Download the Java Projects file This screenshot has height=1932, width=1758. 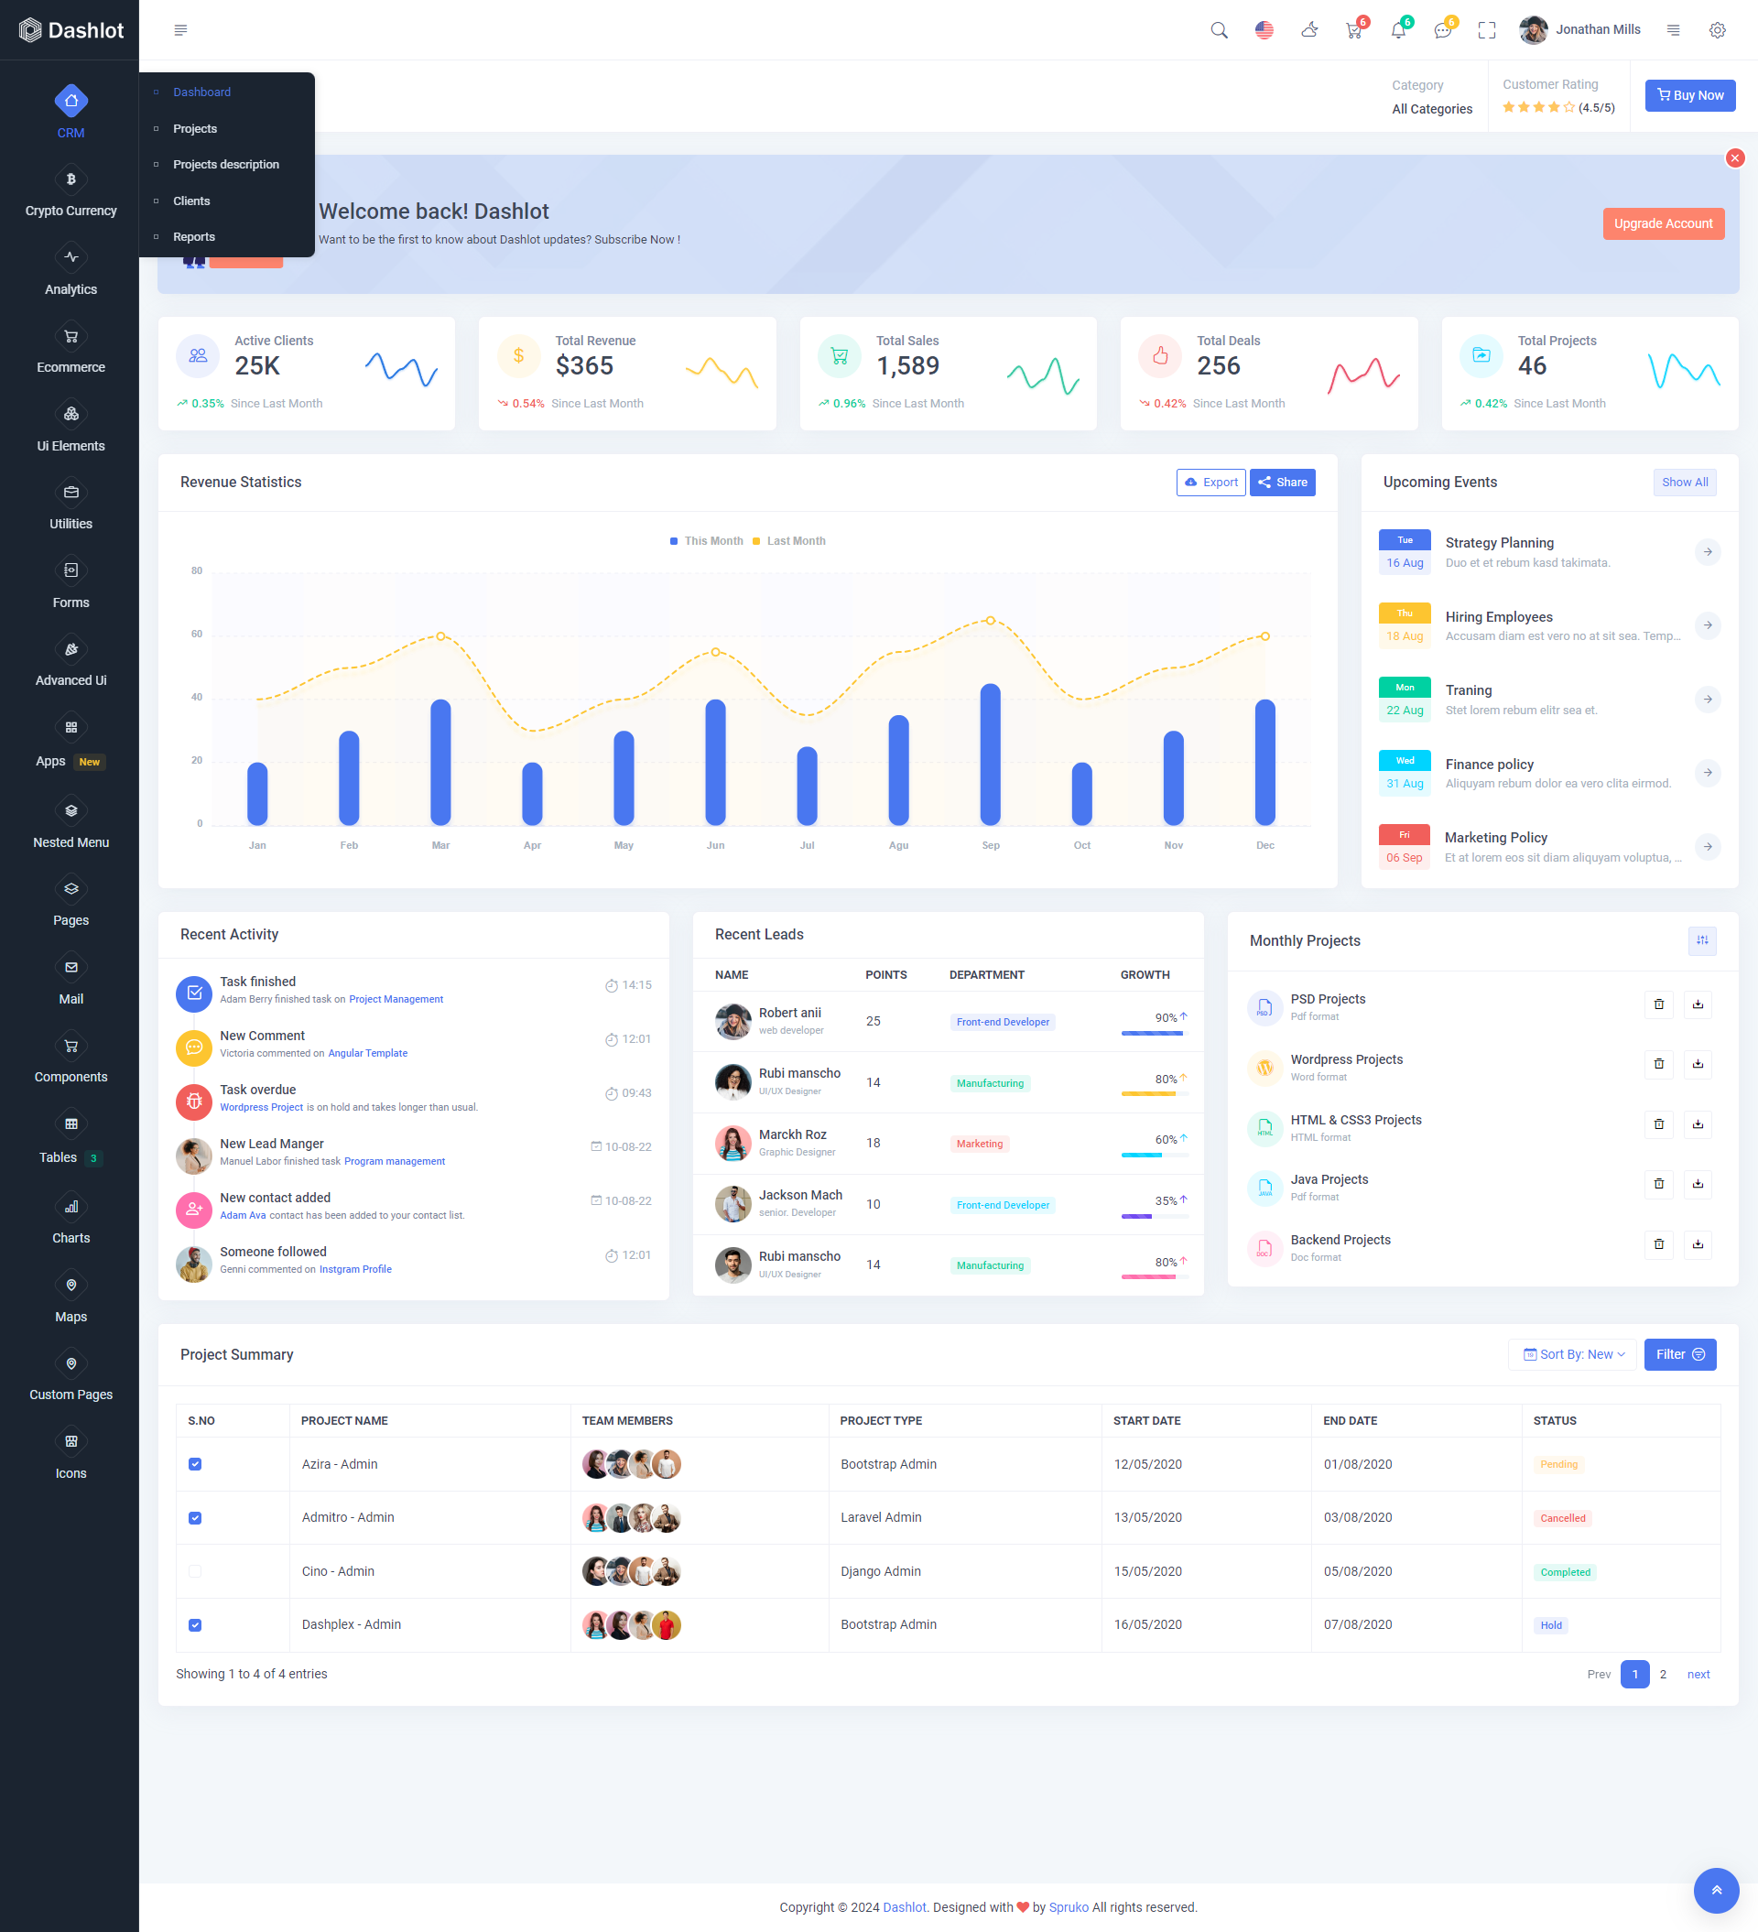tap(1697, 1184)
